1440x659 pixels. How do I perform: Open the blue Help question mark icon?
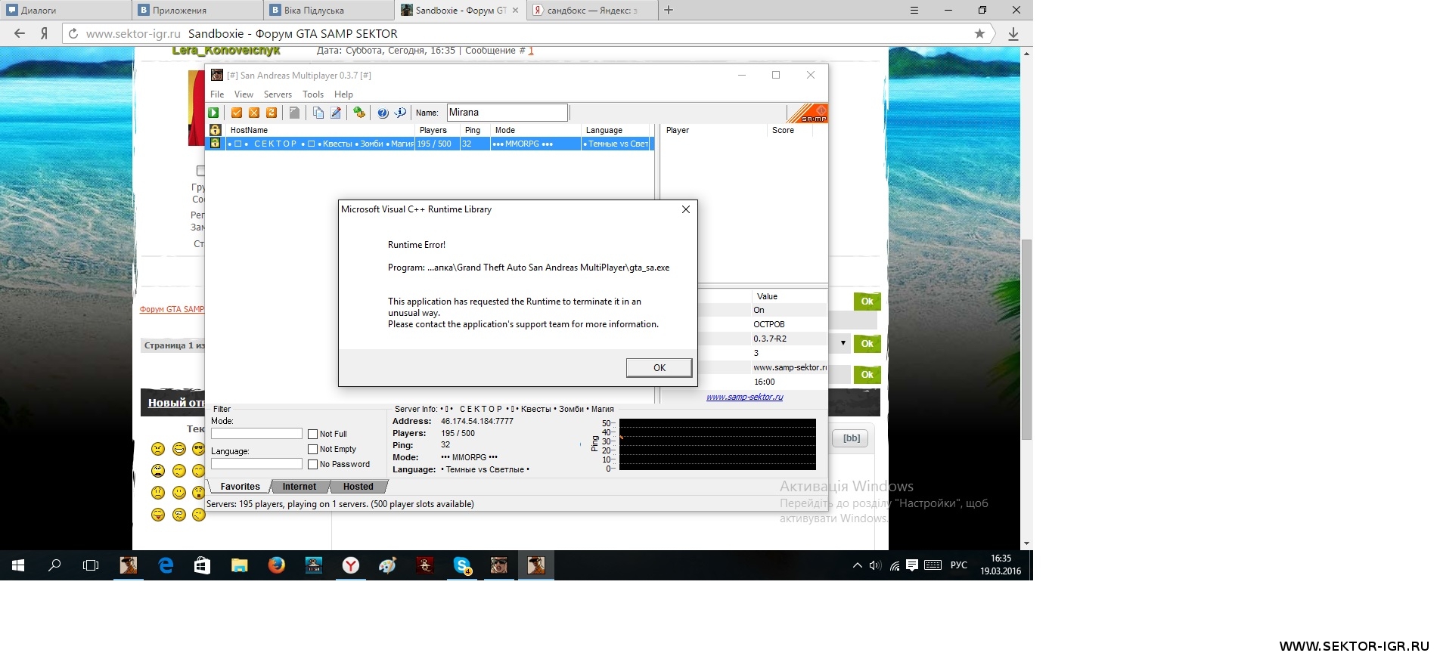(x=383, y=113)
